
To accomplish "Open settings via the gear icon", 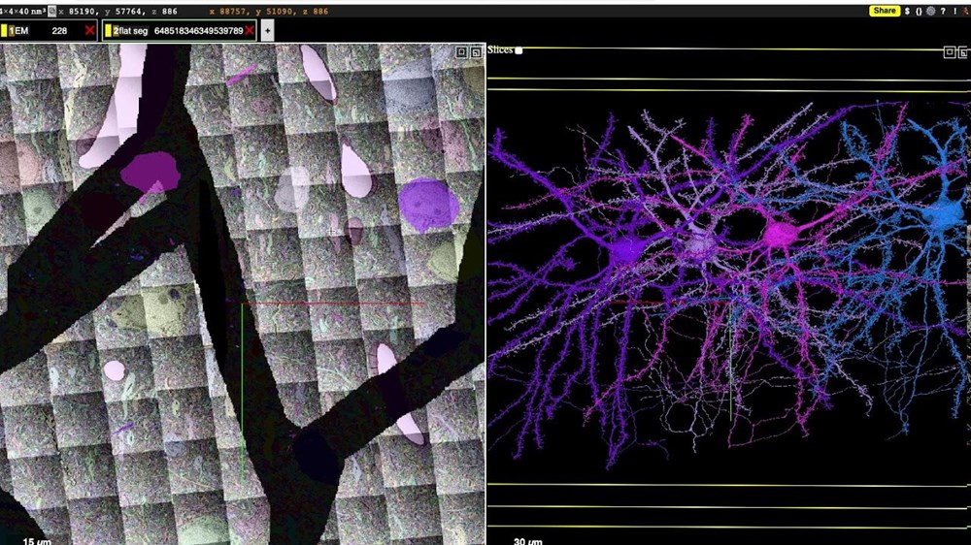I will click(929, 11).
